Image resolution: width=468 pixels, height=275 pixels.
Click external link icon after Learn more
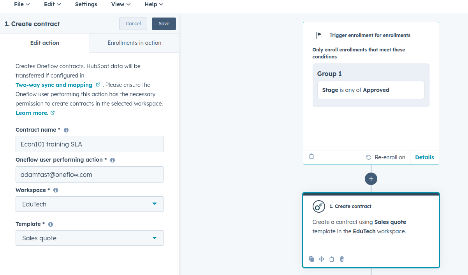[x=53, y=113]
